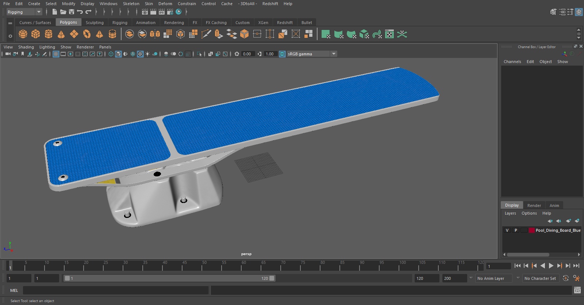
Task: Open the File menu
Action: 7,4
